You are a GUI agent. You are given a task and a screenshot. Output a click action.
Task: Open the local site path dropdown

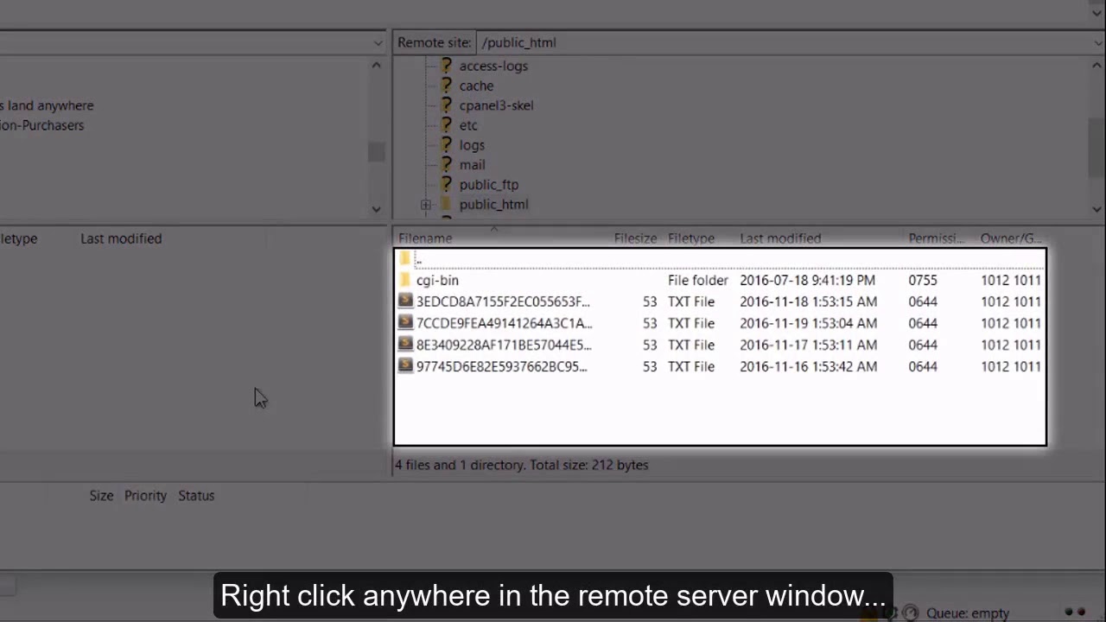point(378,42)
